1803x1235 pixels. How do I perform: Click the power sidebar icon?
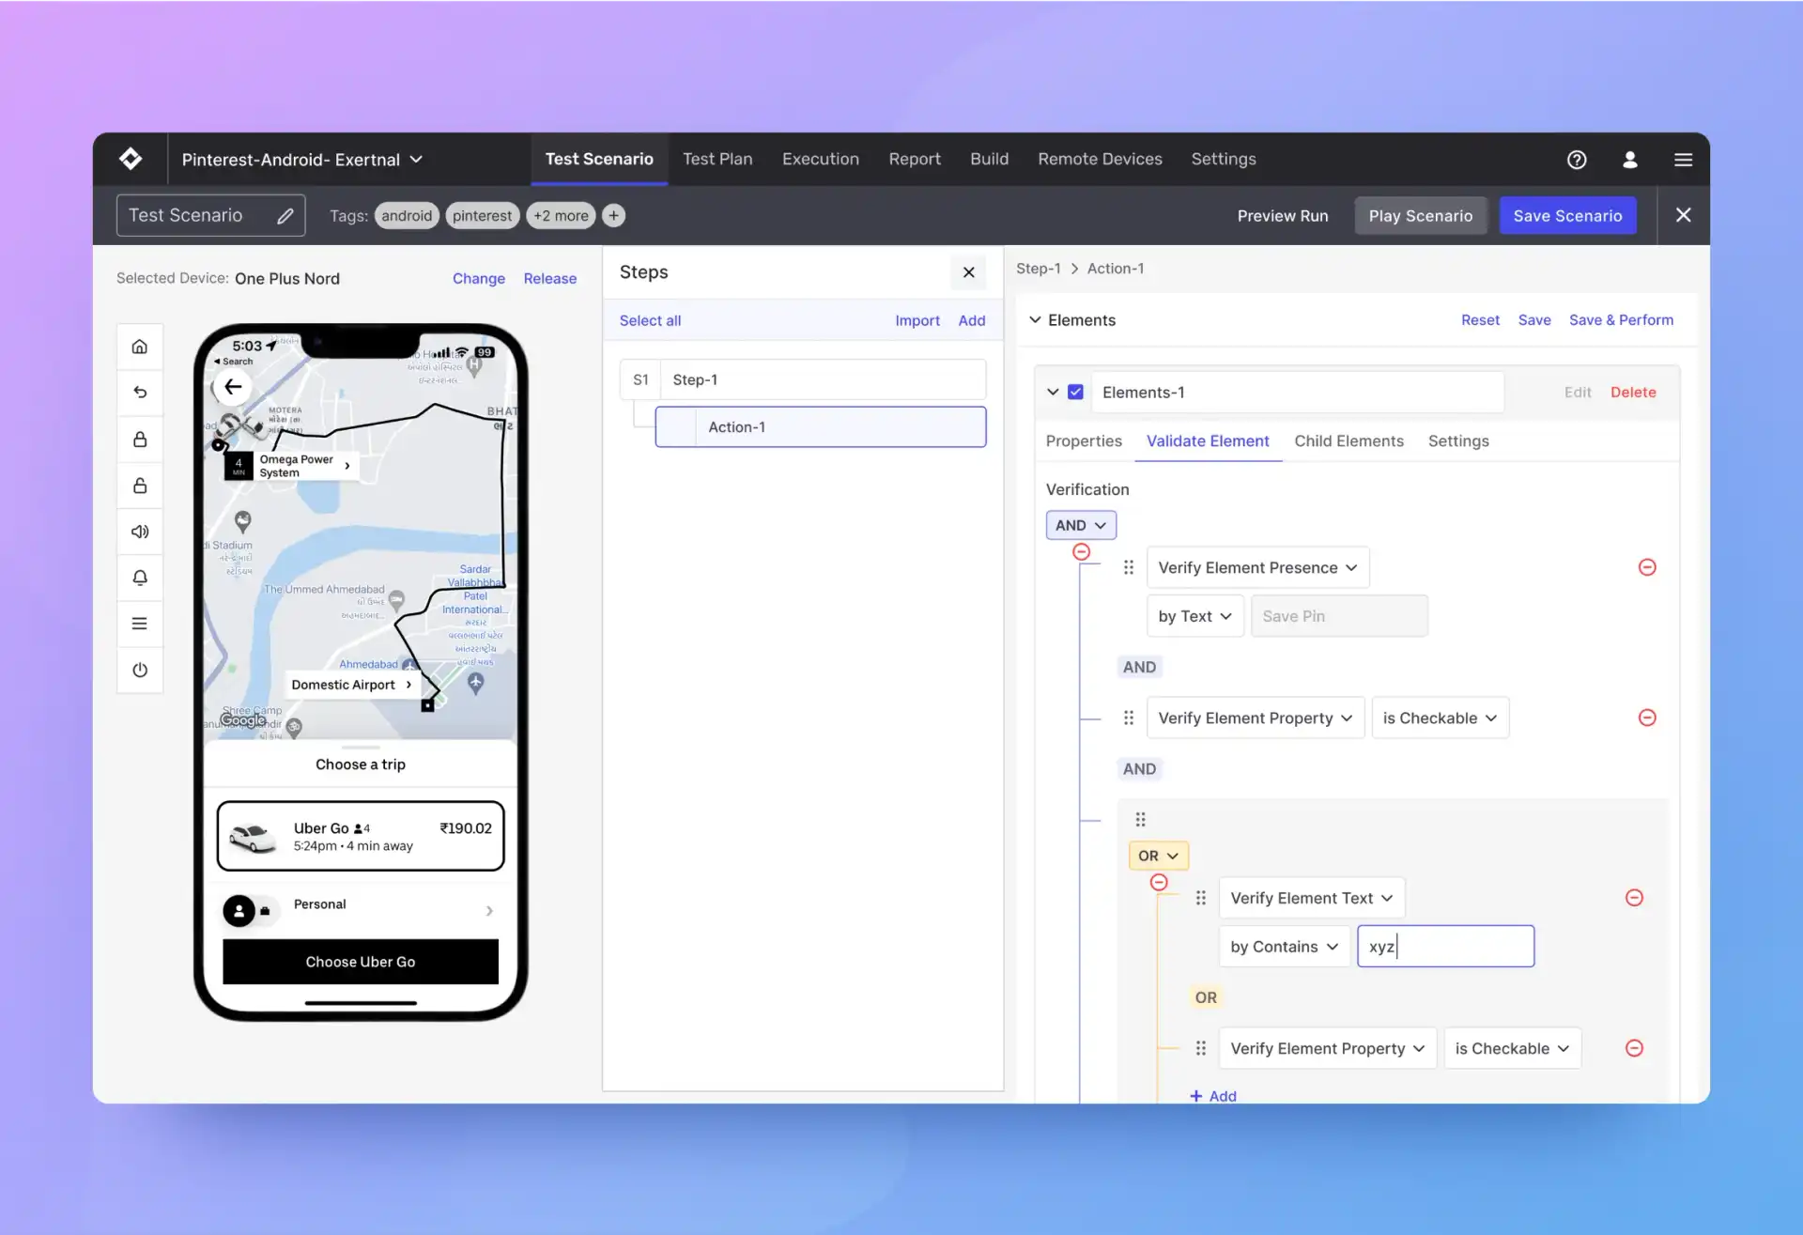pos(140,671)
